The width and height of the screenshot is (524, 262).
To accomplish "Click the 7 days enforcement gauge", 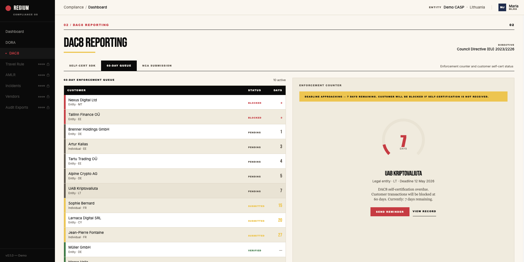I will (x=403, y=137).
